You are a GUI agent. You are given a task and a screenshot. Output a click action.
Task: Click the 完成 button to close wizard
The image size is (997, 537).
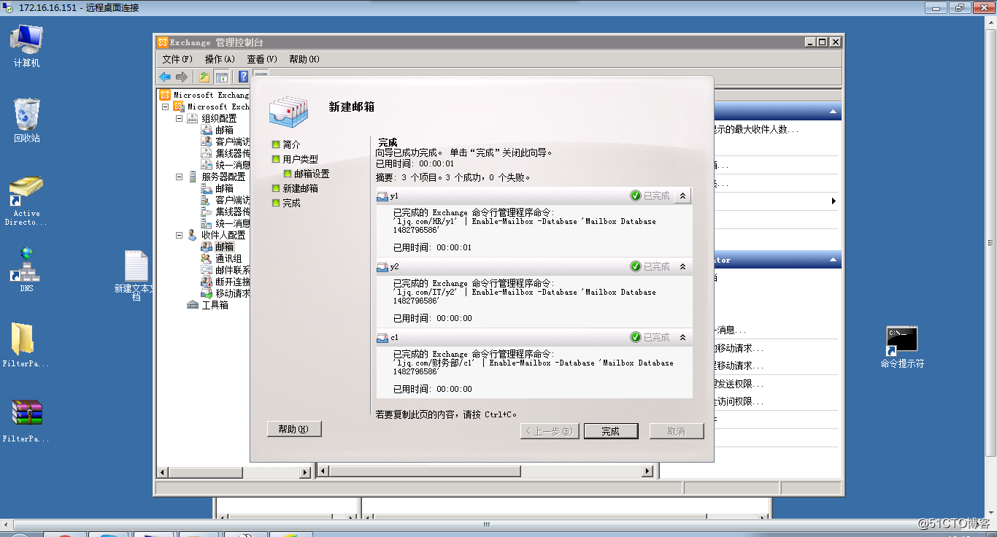pos(611,431)
